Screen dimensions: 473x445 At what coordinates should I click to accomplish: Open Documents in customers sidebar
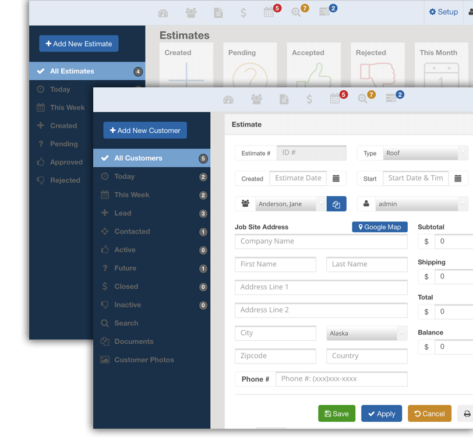(x=151, y=341)
